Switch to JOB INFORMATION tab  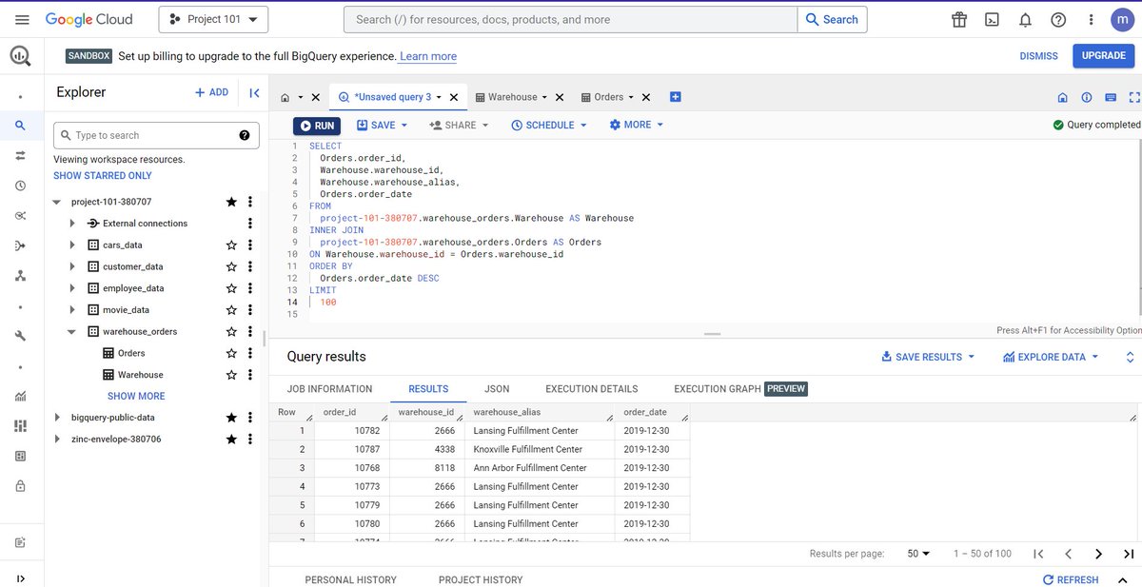[329, 389]
